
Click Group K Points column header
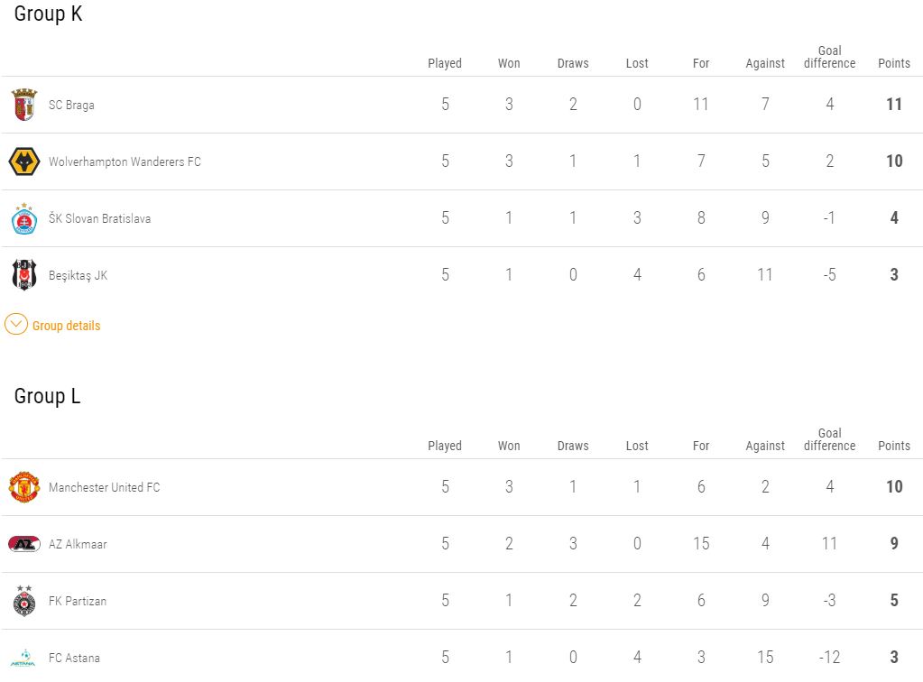pos(893,63)
